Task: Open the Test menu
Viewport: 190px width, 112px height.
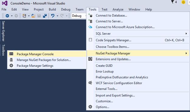Action: [x=104, y=9]
